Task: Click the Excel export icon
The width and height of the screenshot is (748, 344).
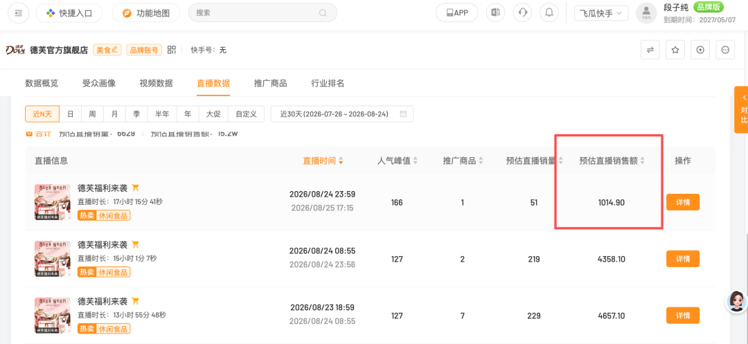Action: tap(496, 13)
